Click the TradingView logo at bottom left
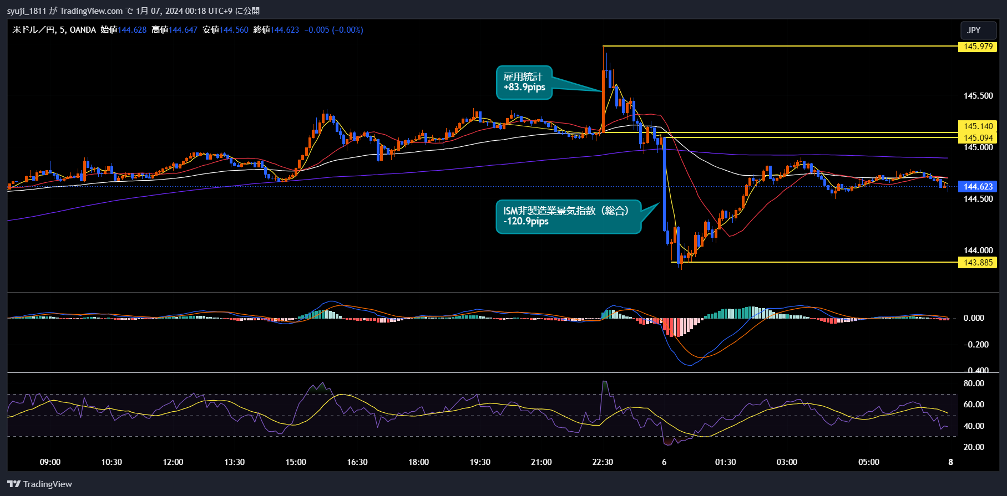 (39, 484)
